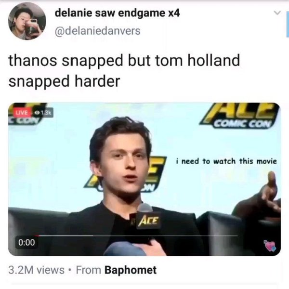Click the ACE Comic Con logo top right
This screenshot has width=289, height=289.
(x=239, y=116)
